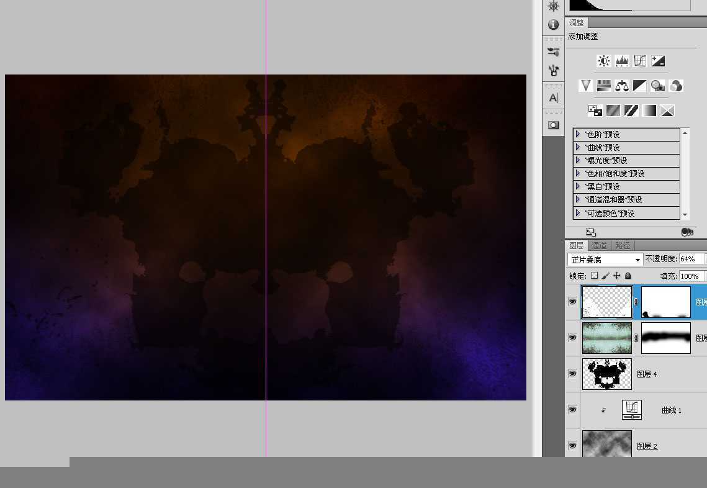This screenshot has height=488, width=707.
Task: Click link icon on the teal texture layer
Action: (636, 338)
